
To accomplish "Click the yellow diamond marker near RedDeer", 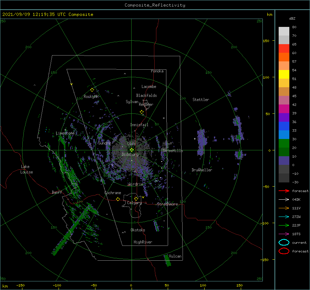I will tap(142, 112).
